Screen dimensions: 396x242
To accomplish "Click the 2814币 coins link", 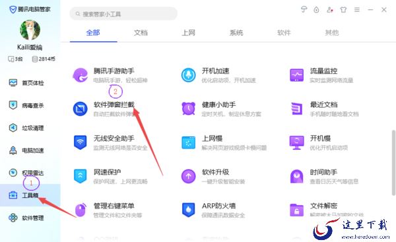I will click(44, 59).
